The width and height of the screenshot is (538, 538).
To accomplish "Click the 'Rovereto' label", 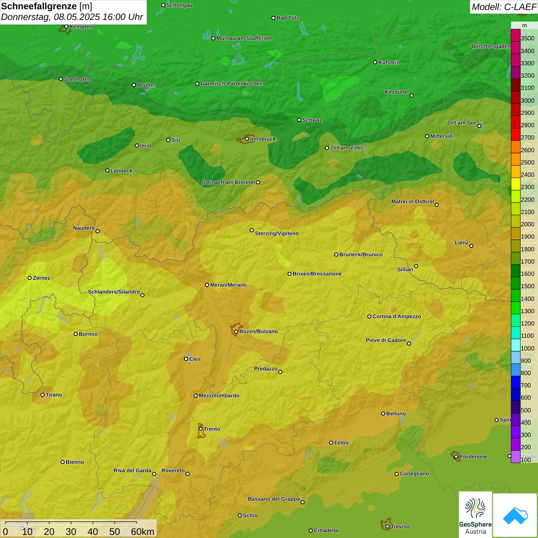I will click(173, 470).
